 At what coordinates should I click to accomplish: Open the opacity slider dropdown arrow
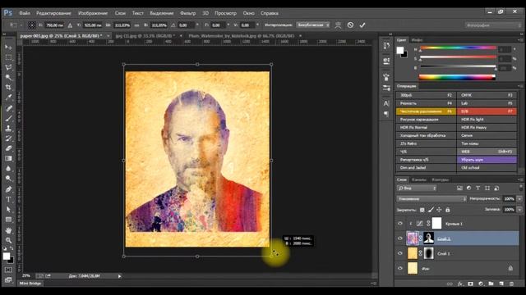pyautogui.click(x=519, y=198)
